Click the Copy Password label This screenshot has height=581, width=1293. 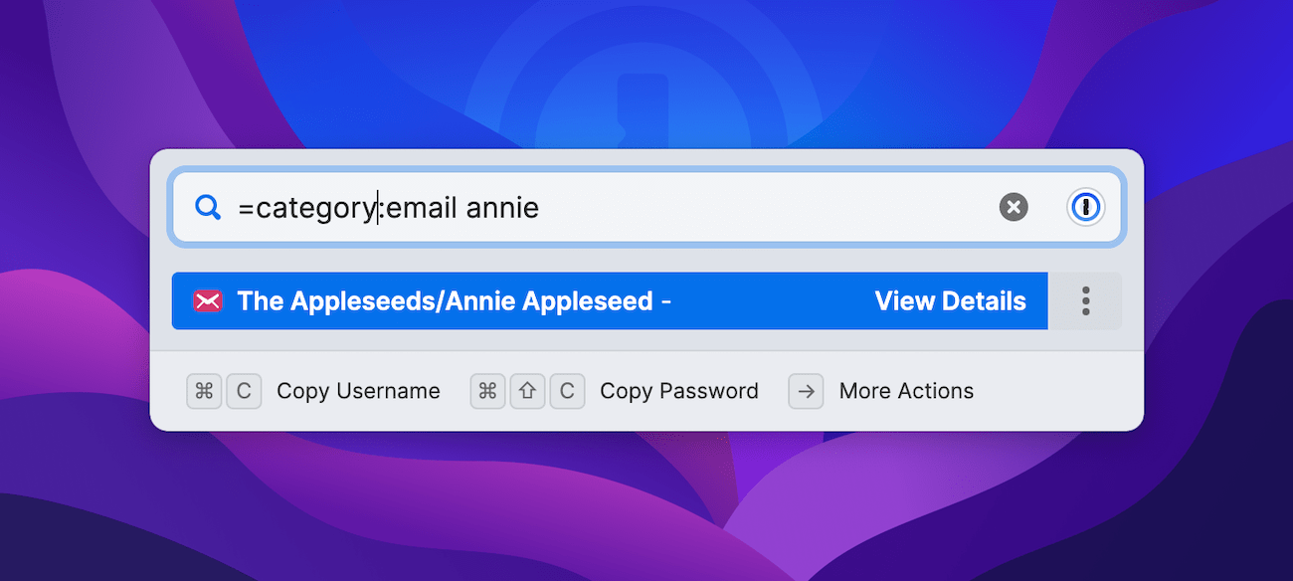coord(678,391)
